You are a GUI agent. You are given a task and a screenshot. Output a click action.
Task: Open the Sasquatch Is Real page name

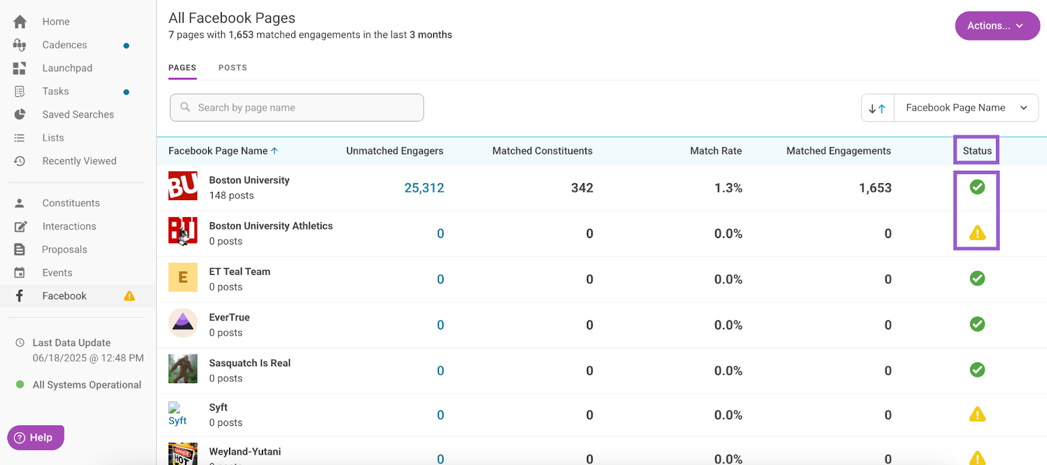(250, 364)
